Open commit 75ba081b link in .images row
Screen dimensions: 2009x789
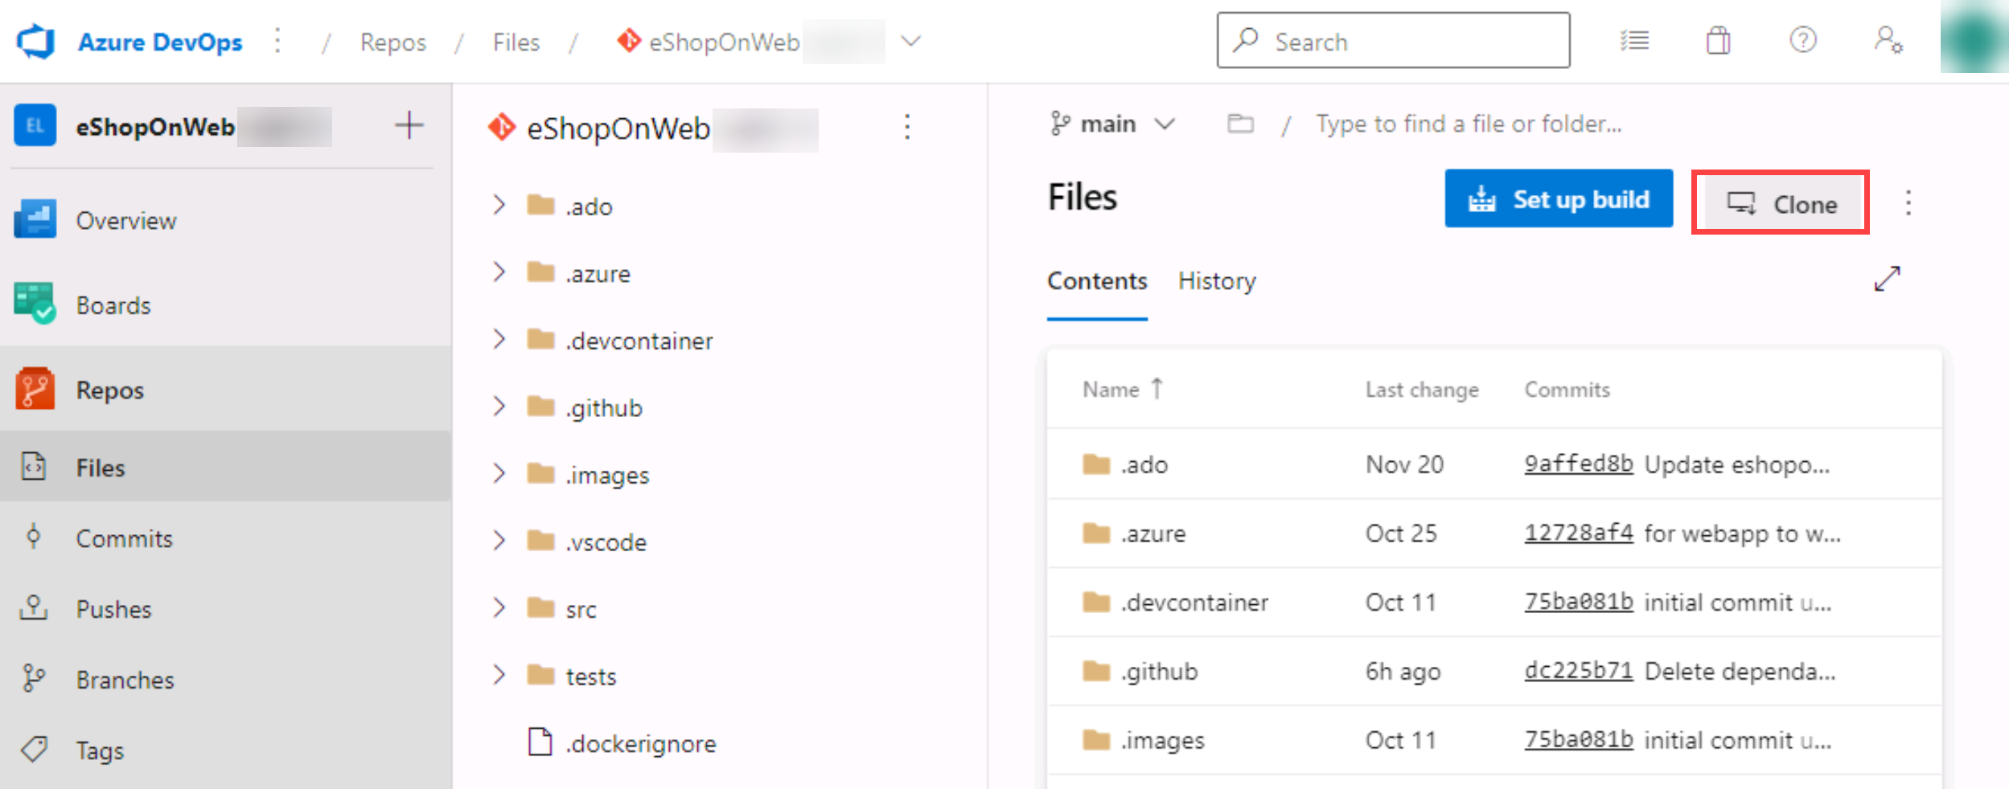coord(1579,740)
